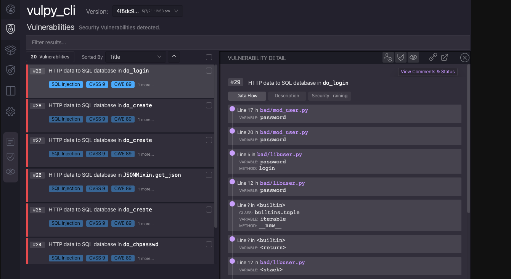Click View Comments & Status button
The image size is (511, 279).
[x=427, y=72]
